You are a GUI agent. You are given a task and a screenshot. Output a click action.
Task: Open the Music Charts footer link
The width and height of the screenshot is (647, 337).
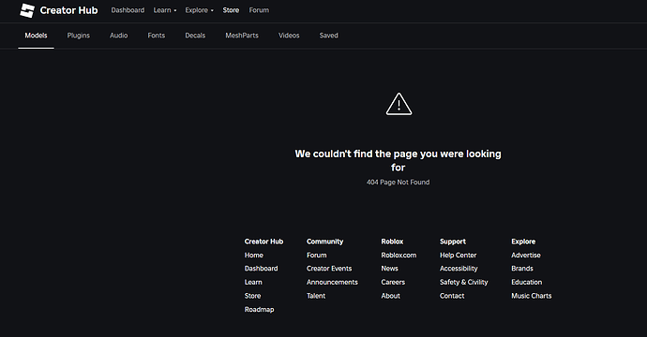[x=531, y=296]
